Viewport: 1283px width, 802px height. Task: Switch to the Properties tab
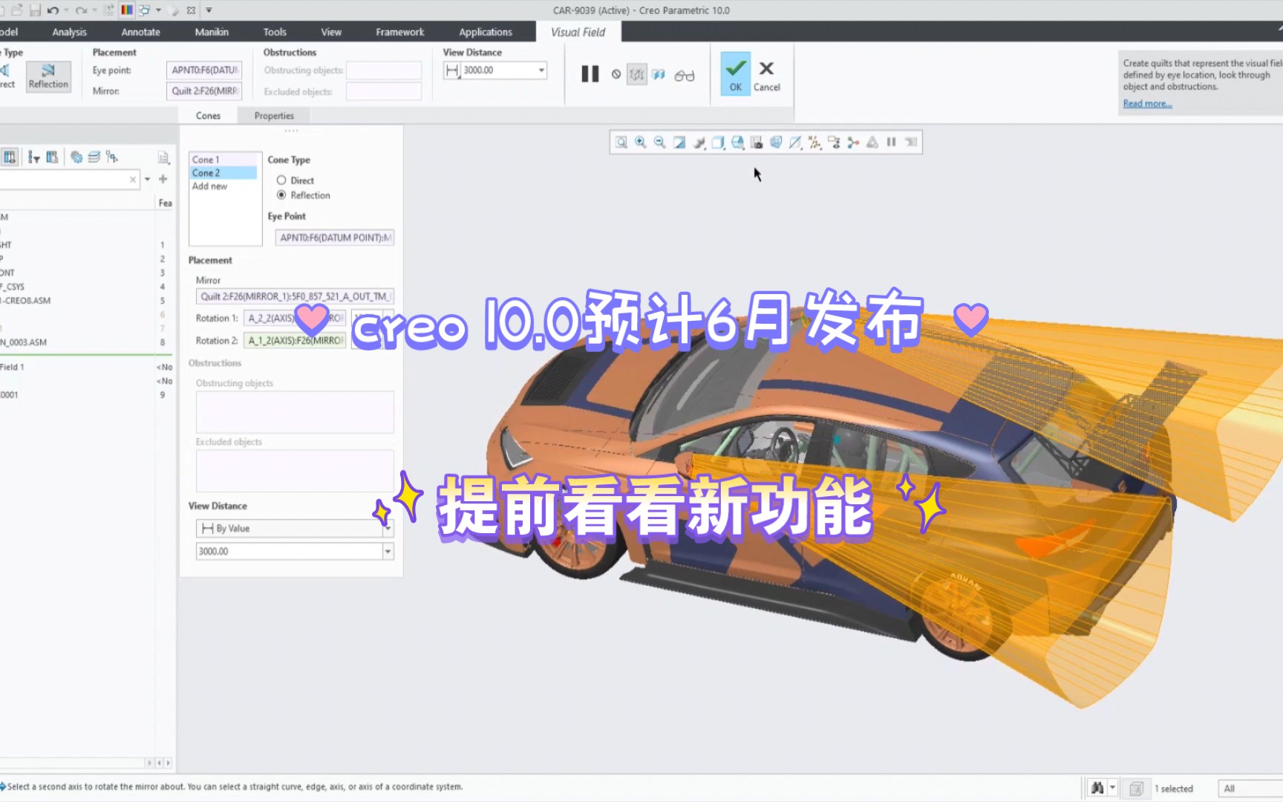click(x=273, y=115)
